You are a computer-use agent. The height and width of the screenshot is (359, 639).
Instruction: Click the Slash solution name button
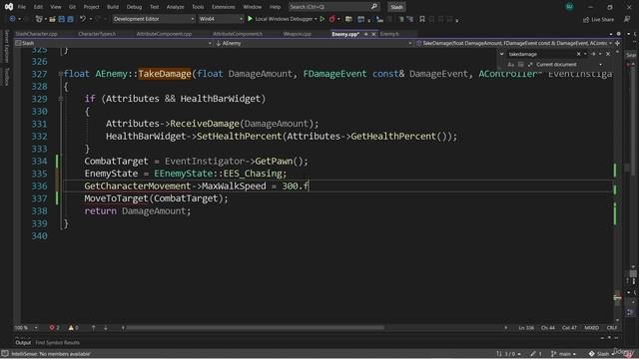pos(396,7)
